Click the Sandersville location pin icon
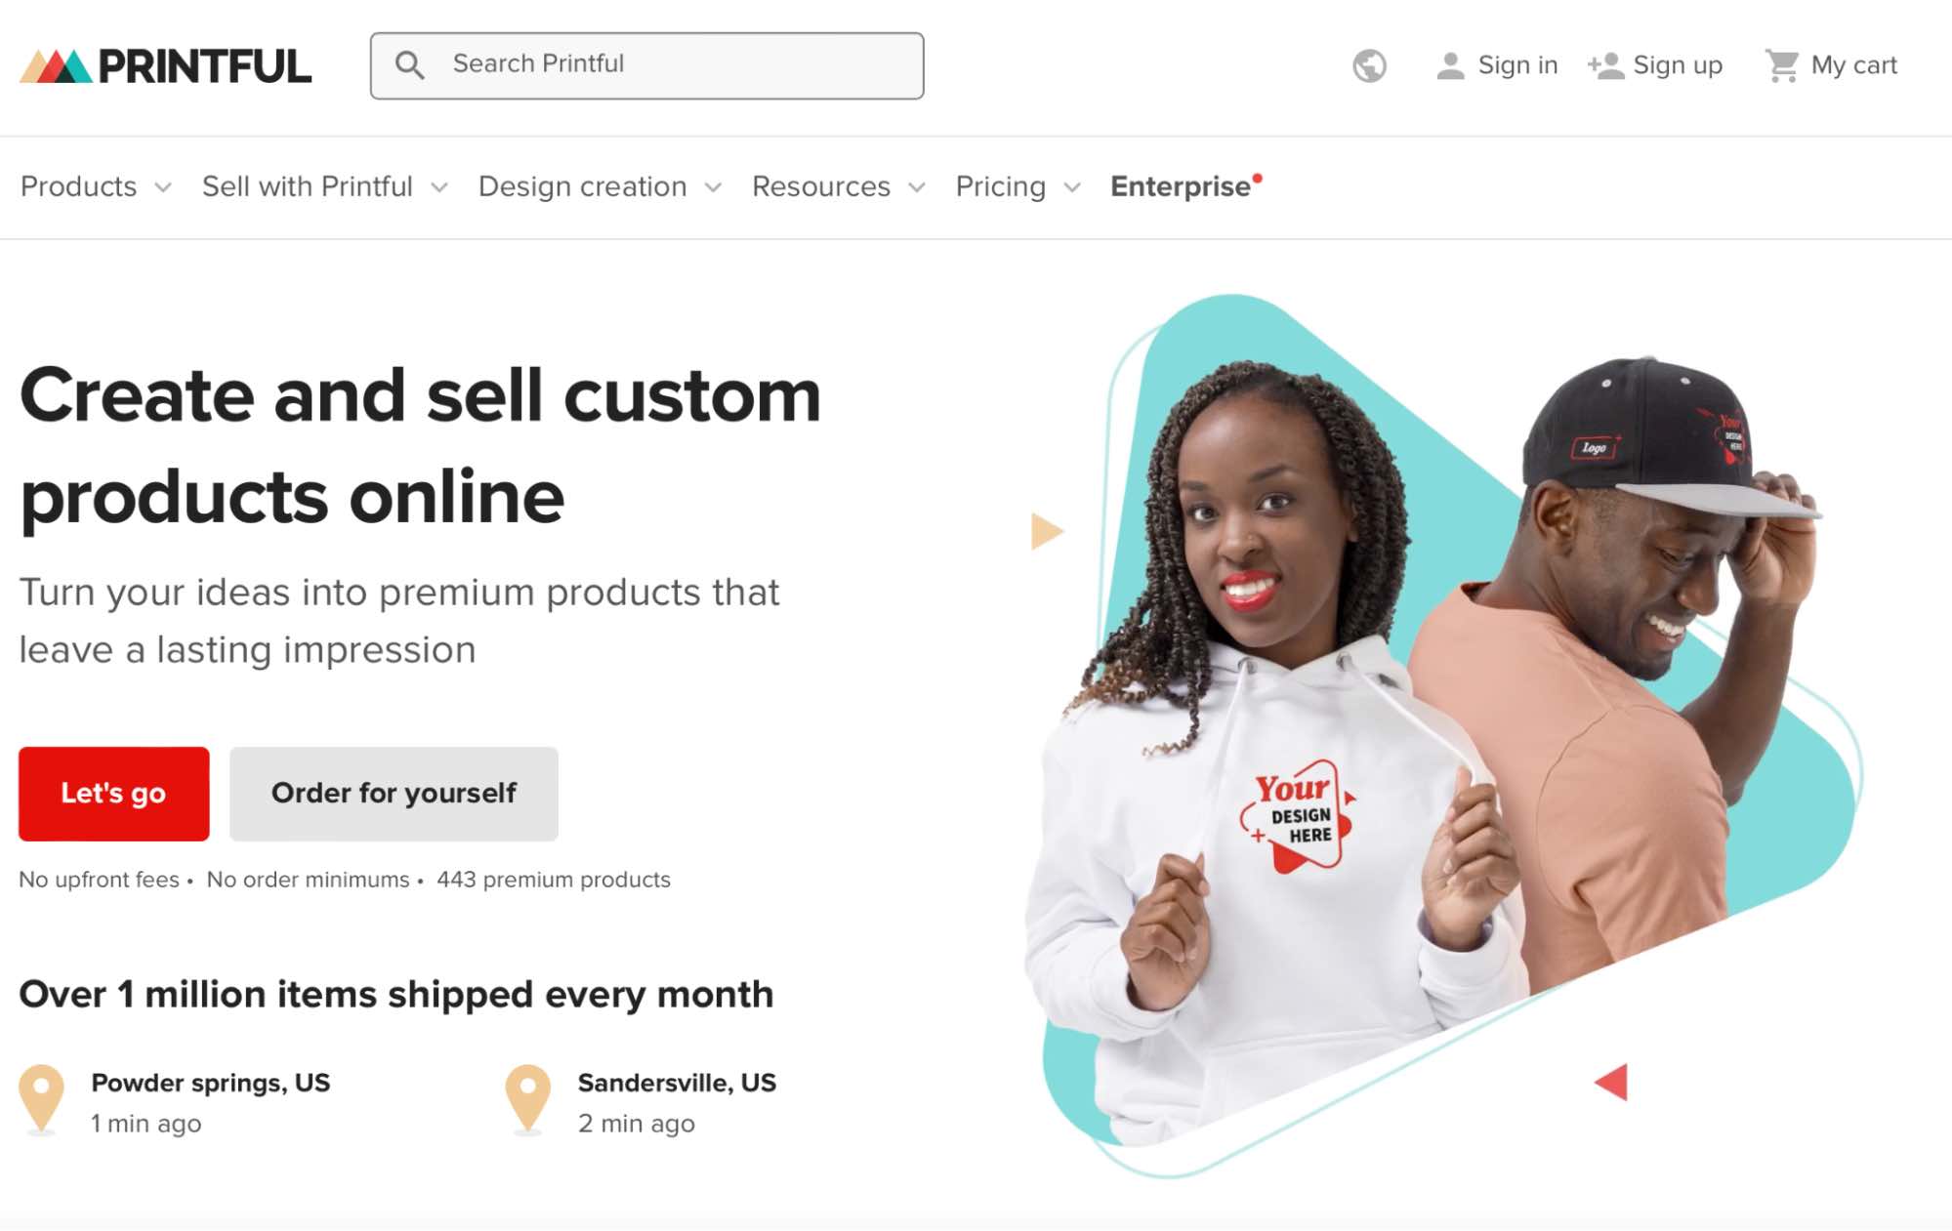The width and height of the screenshot is (1952, 1231). click(x=528, y=1093)
